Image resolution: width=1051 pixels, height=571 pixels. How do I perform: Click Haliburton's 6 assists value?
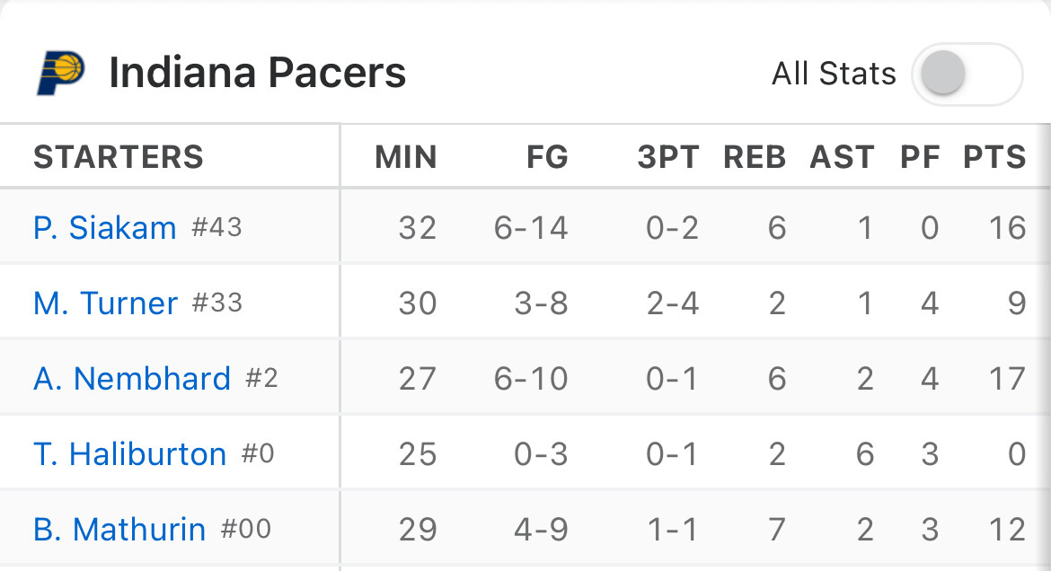click(864, 454)
